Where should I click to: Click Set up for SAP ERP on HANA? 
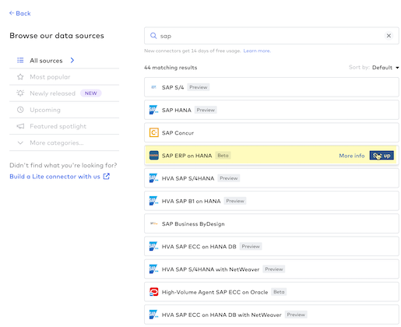point(382,156)
